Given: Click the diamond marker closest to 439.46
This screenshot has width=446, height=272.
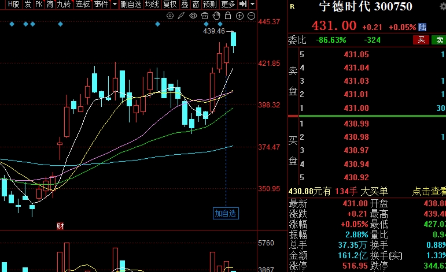Looking at the screenshot, I should 220,24.
